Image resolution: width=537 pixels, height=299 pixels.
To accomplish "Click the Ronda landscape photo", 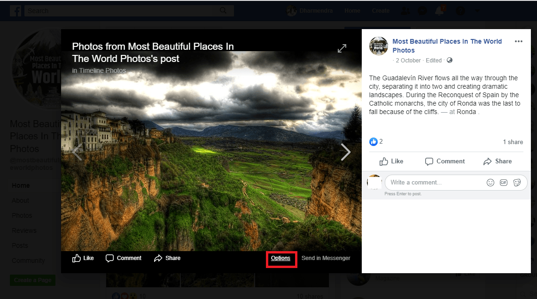I will point(211,151).
